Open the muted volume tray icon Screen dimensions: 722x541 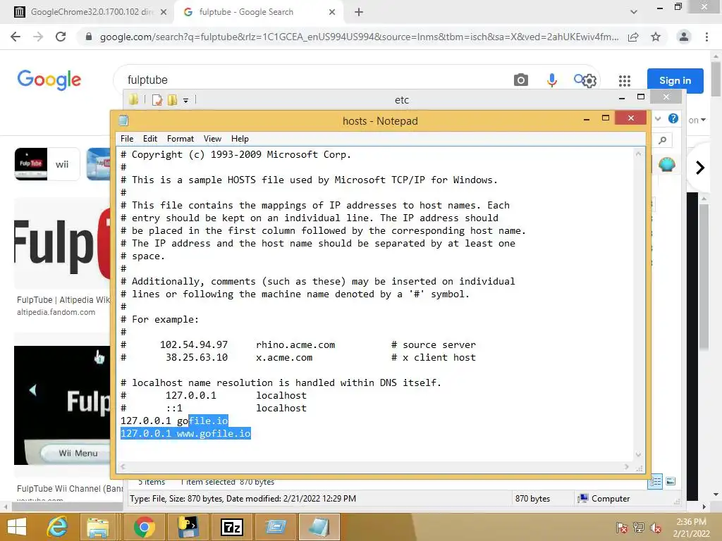(x=656, y=528)
